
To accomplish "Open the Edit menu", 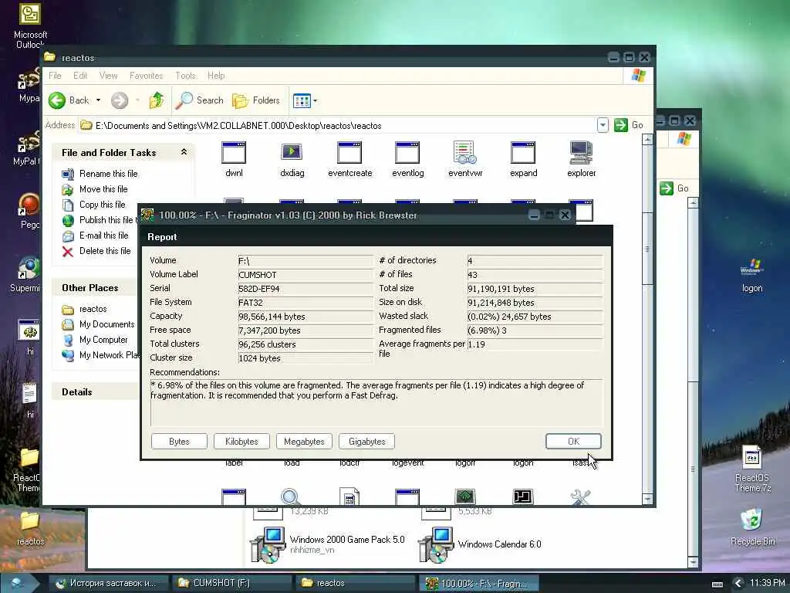I will [80, 76].
